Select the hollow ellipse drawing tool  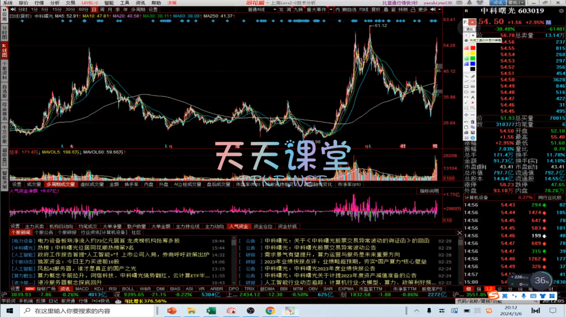pos(465,91)
